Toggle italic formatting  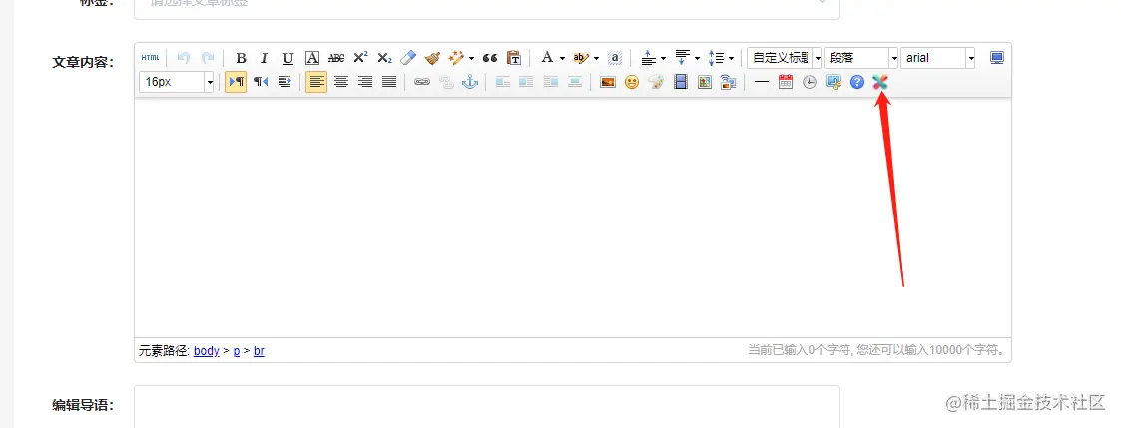[264, 58]
